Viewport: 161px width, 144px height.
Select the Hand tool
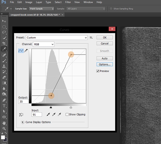[x=4, y=123]
